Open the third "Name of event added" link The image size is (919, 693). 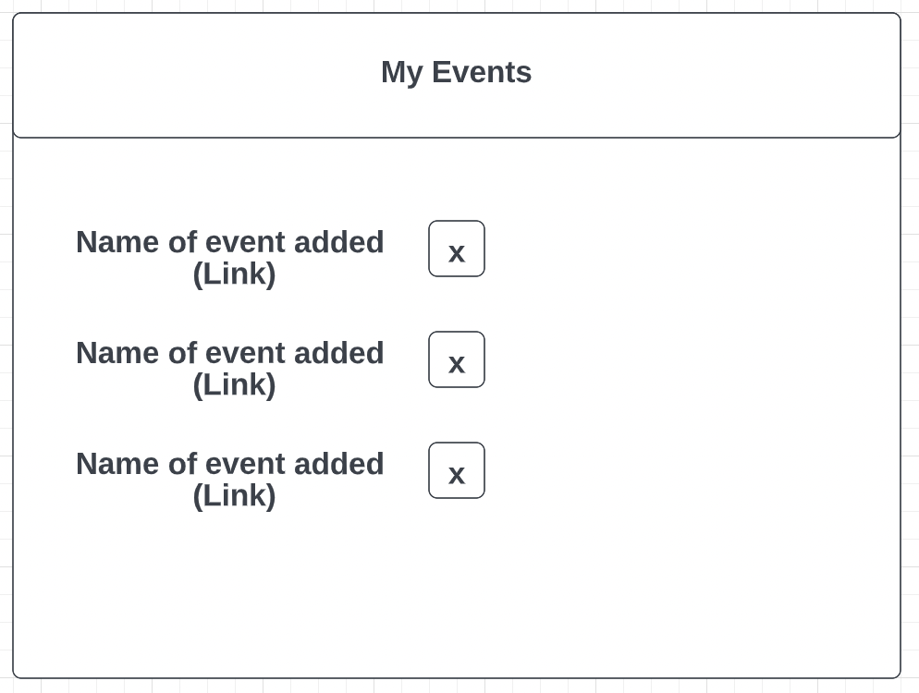coord(229,480)
